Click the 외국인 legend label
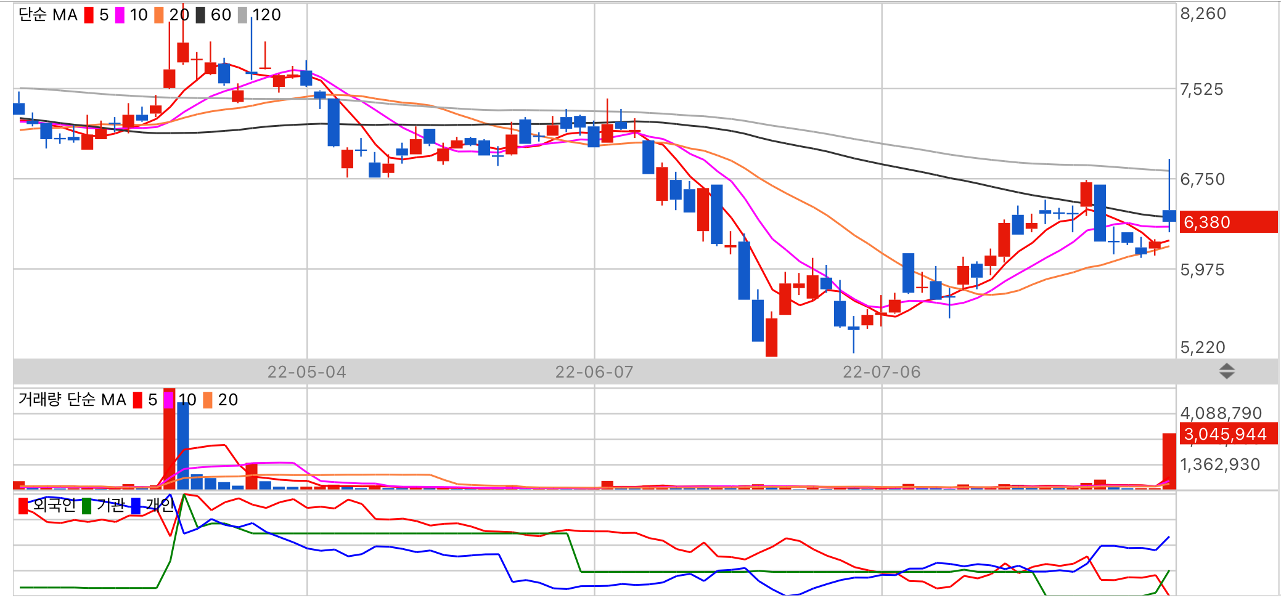Screen dimensions: 1281x603 coord(54,506)
